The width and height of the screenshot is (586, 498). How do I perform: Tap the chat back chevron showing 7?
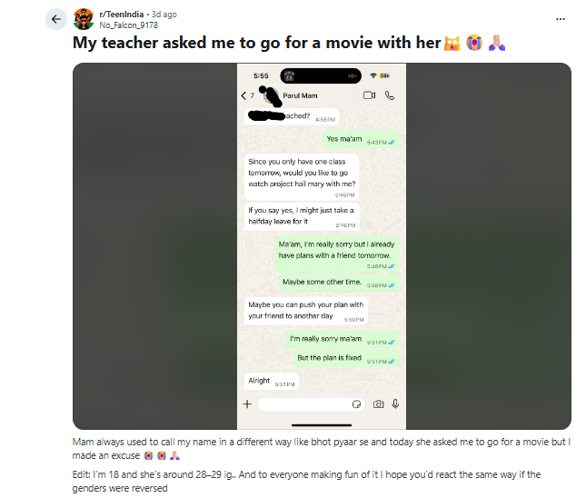tap(247, 95)
